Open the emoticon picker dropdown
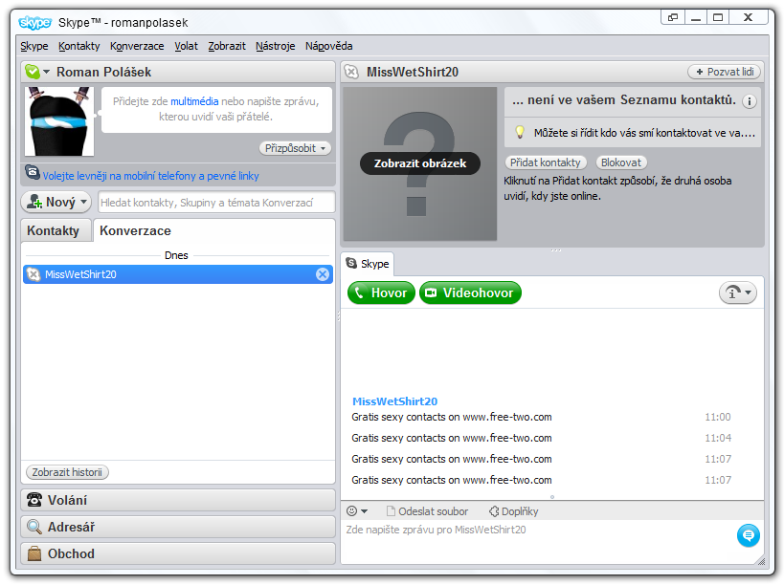784x585 pixels. (357, 511)
